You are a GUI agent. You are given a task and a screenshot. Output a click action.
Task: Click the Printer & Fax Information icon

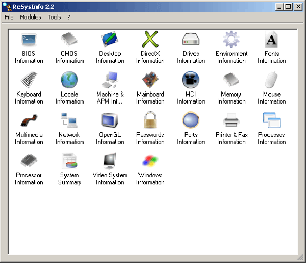232,121
